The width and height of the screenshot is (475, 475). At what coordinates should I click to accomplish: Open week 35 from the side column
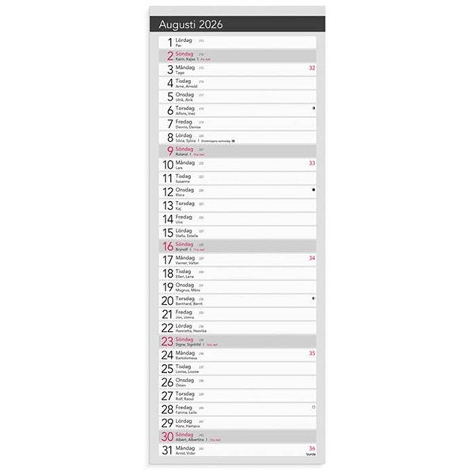coord(312,353)
